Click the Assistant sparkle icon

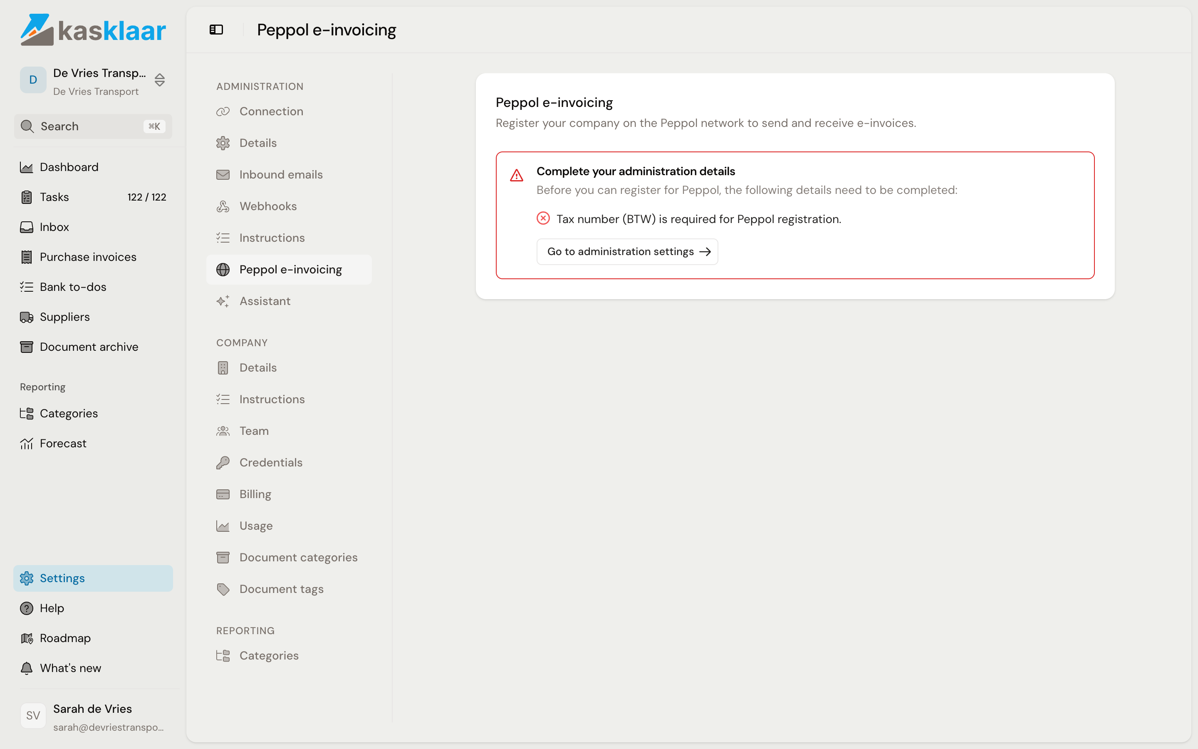(x=223, y=301)
